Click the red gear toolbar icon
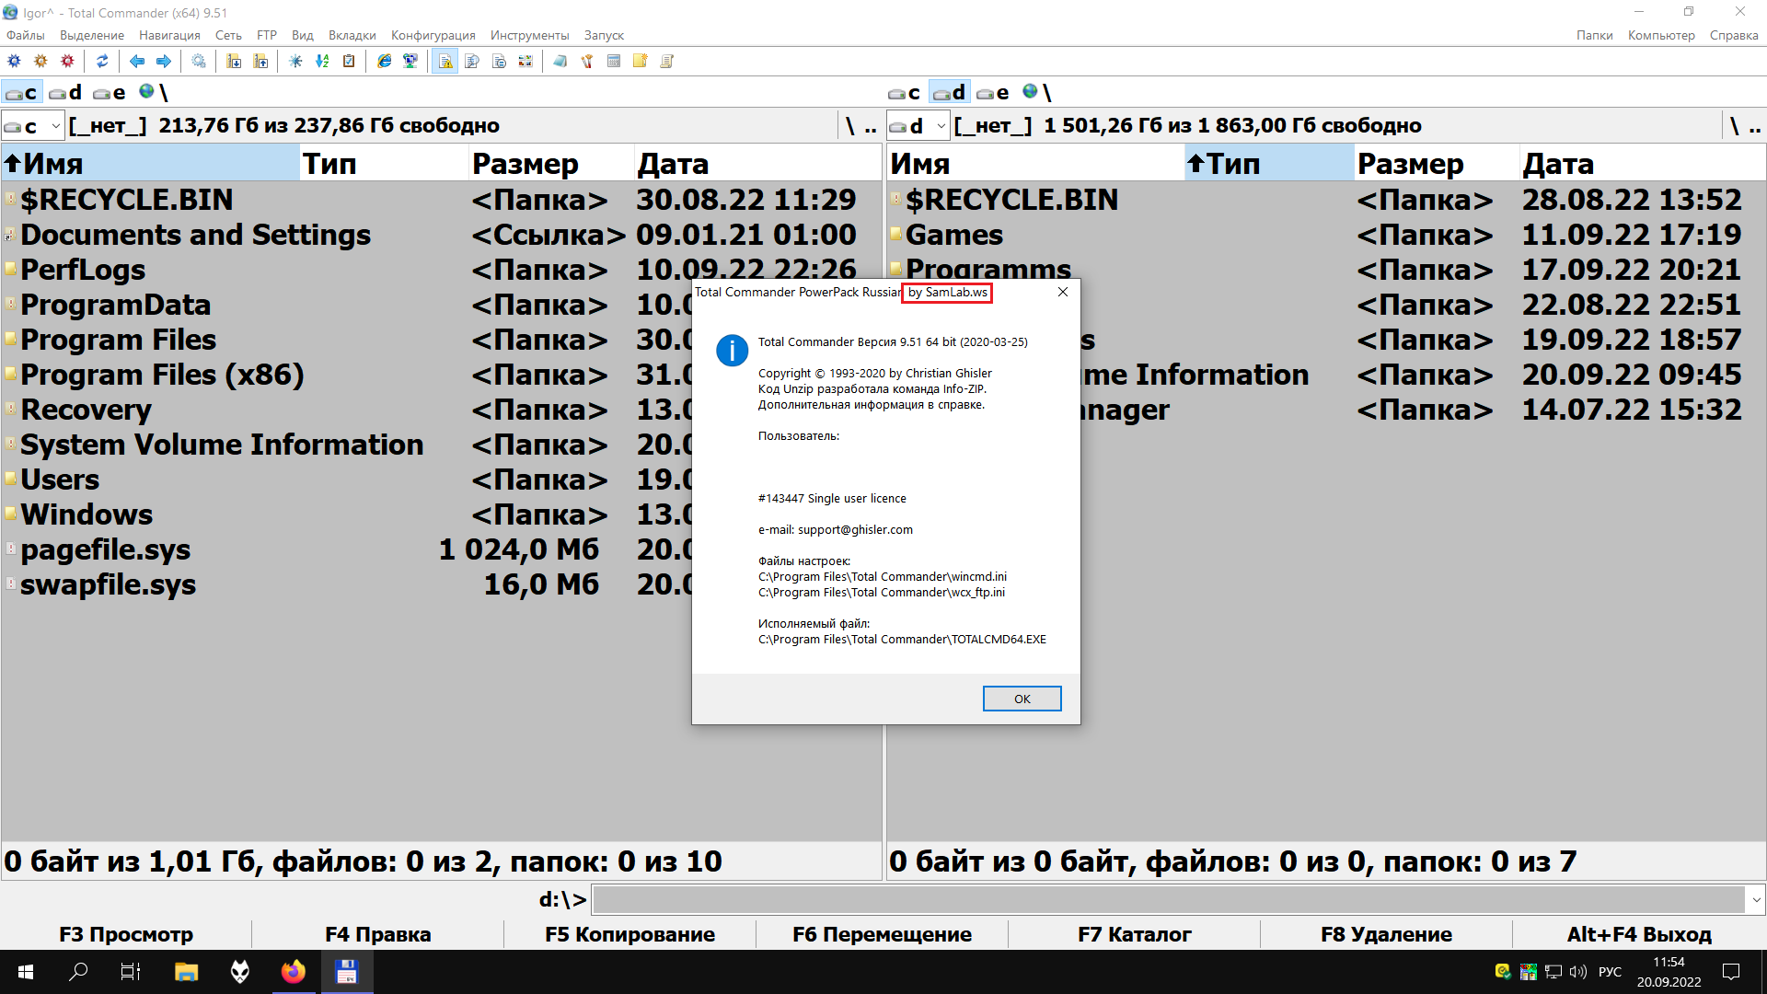1767x994 pixels. point(67,62)
